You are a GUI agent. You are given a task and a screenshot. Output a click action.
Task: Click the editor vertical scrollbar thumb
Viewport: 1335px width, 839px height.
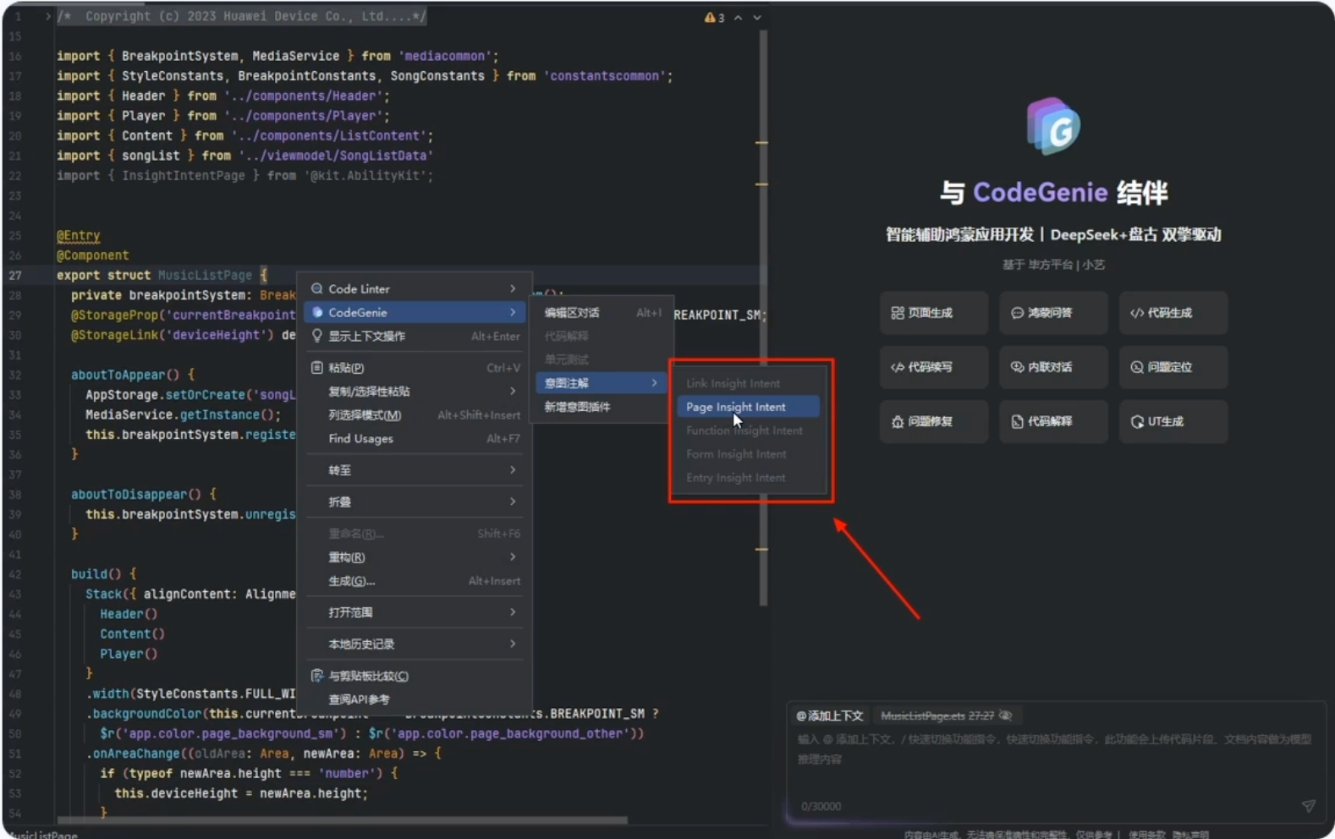pyautogui.click(x=763, y=318)
